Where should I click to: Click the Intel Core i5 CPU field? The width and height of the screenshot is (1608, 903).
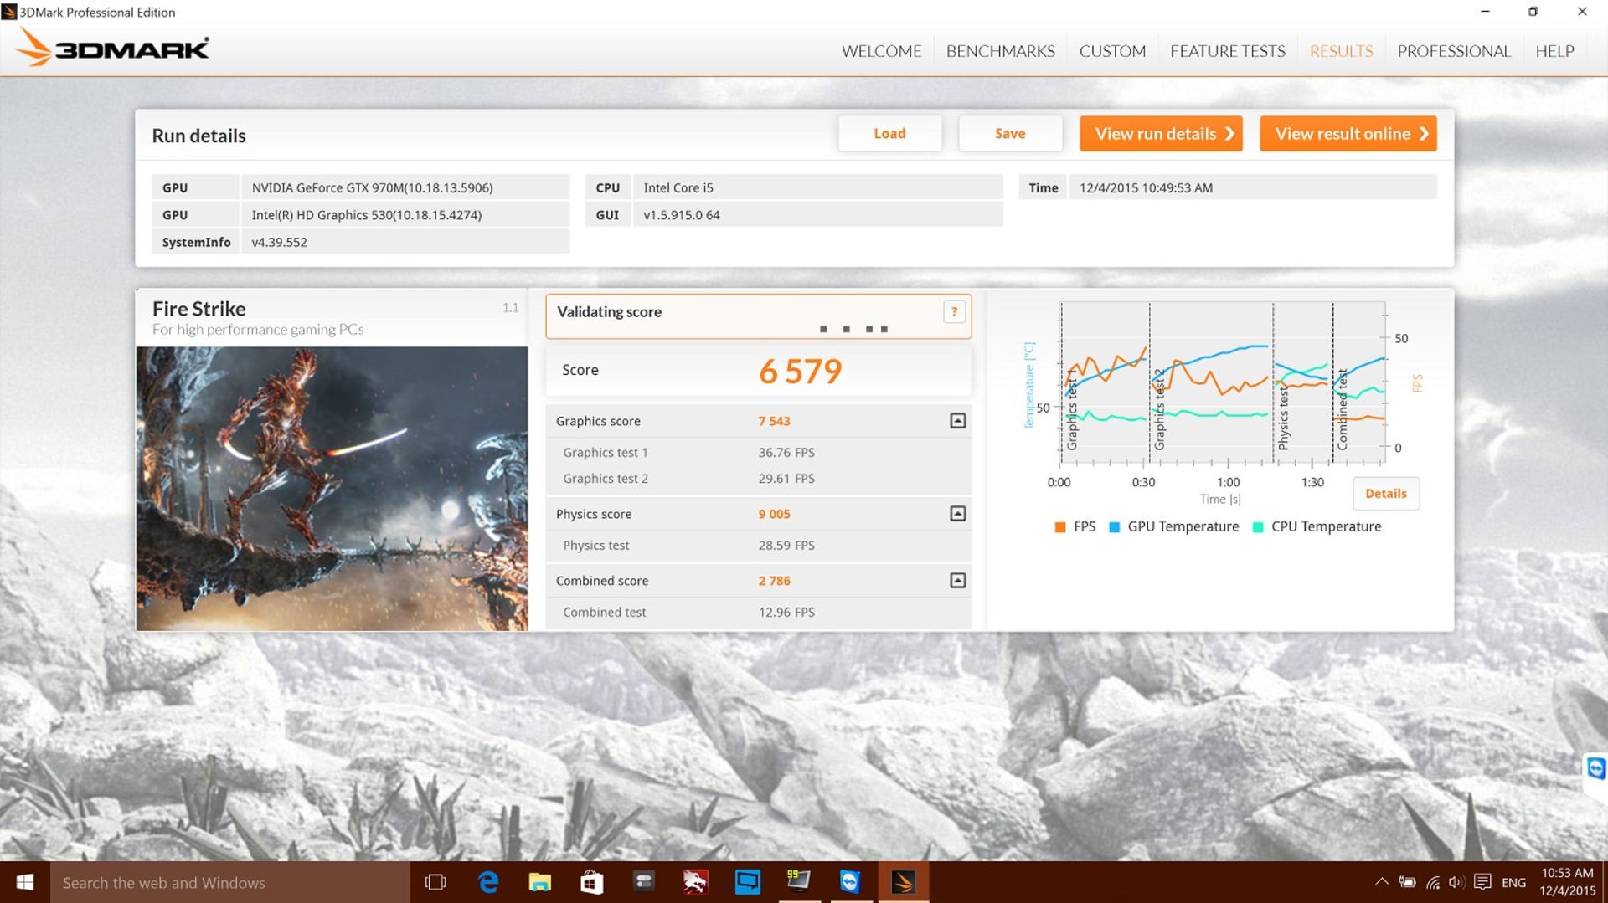pos(817,188)
